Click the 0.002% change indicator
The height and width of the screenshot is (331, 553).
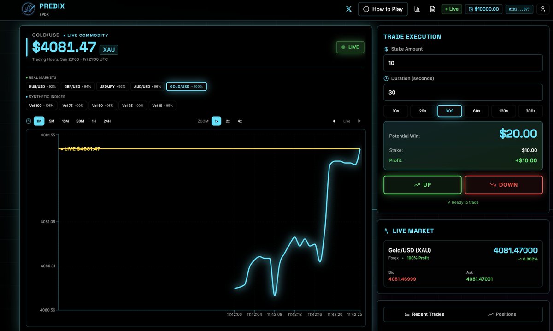(527, 259)
